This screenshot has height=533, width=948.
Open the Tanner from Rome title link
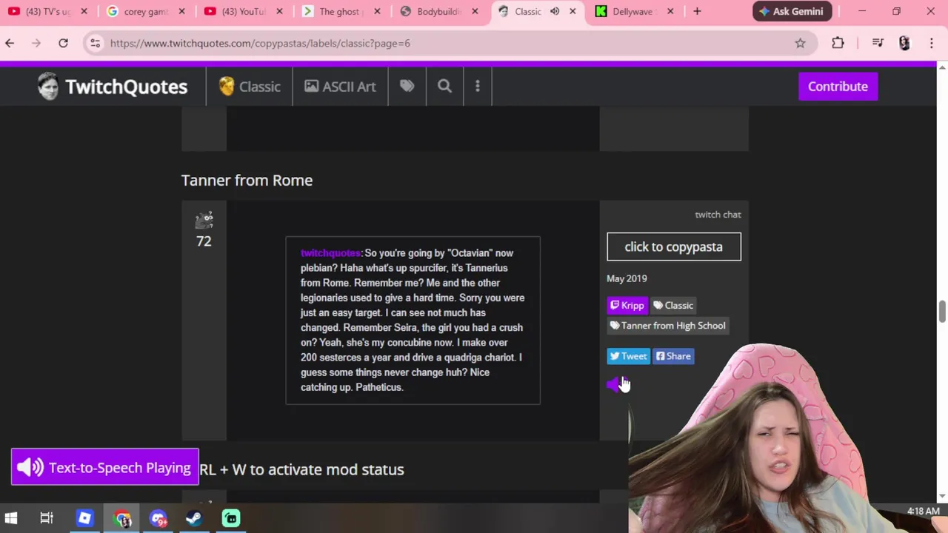point(247,180)
